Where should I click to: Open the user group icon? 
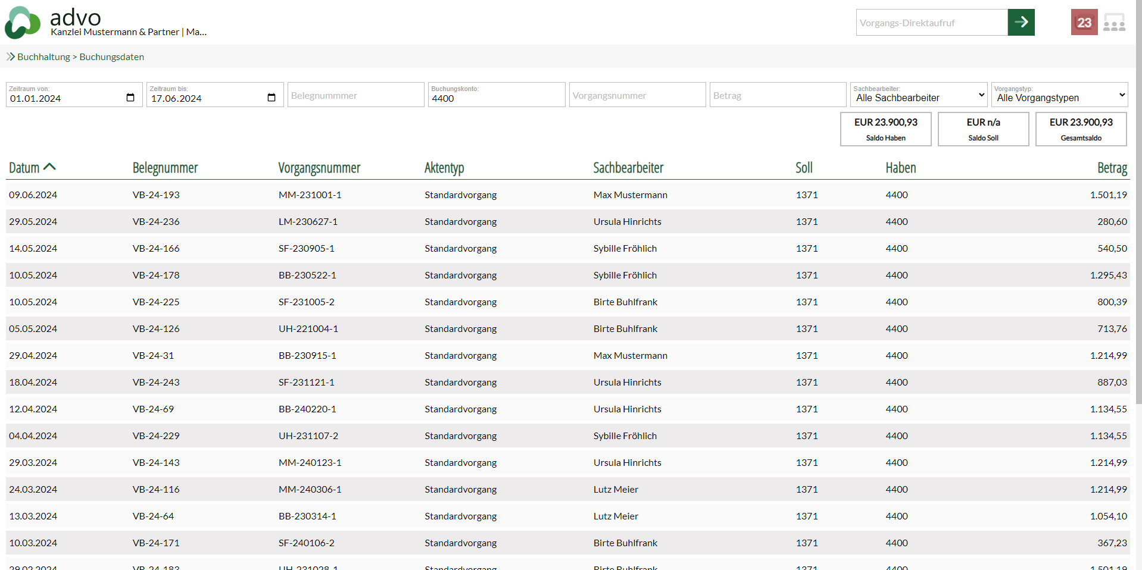coord(1113,23)
